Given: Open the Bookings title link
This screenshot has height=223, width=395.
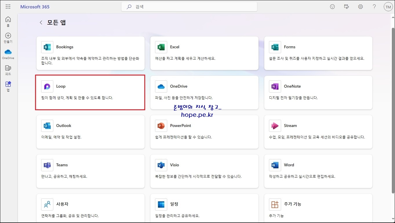Looking at the screenshot, I should click(65, 47).
